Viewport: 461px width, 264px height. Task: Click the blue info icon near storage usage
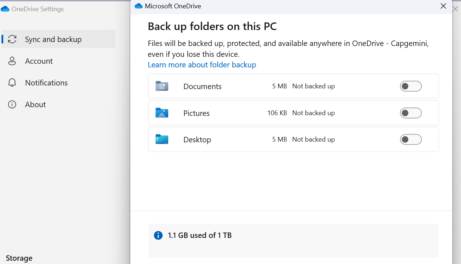[x=158, y=235]
